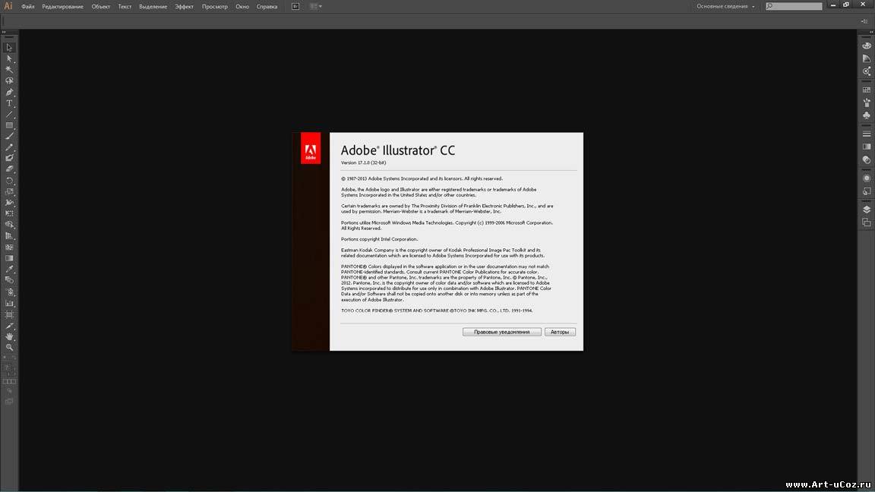Image resolution: width=875 pixels, height=492 pixels.
Task: Select the Hand tool
Action: 9,336
